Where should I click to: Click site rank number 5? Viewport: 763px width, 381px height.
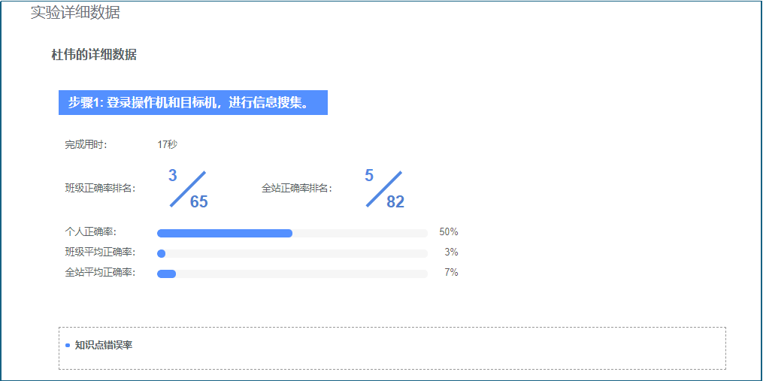[x=369, y=175]
